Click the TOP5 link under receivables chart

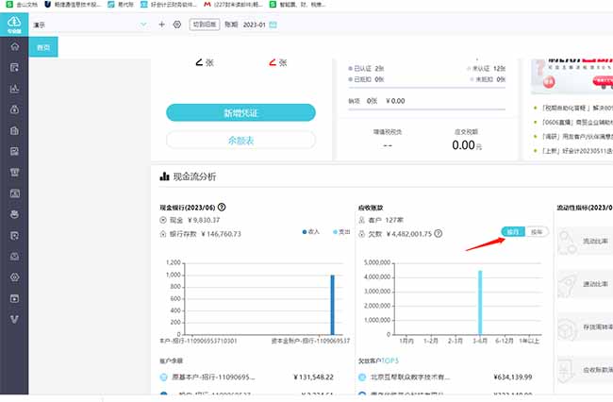point(389,360)
